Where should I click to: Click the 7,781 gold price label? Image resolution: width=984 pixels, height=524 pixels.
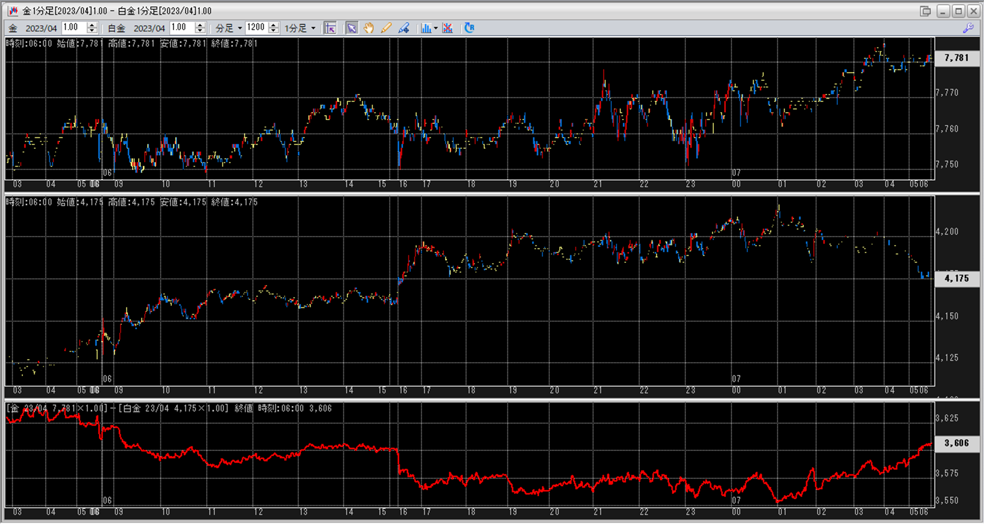click(x=956, y=58)
